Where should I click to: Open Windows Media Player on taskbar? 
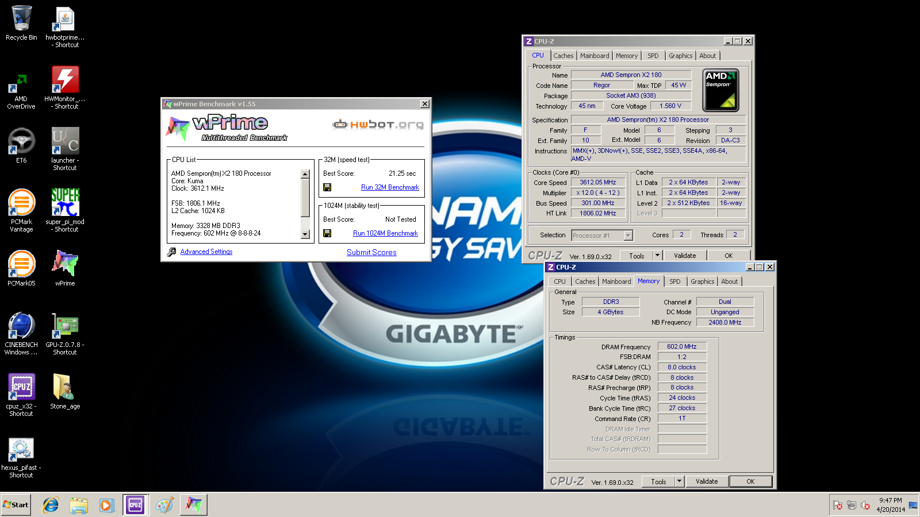(106, 505)
